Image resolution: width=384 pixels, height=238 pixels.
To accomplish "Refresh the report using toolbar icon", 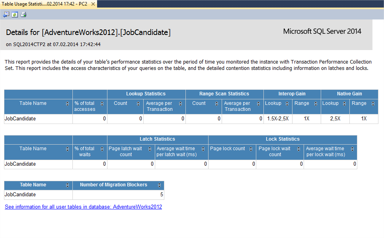I will [15, 15].
